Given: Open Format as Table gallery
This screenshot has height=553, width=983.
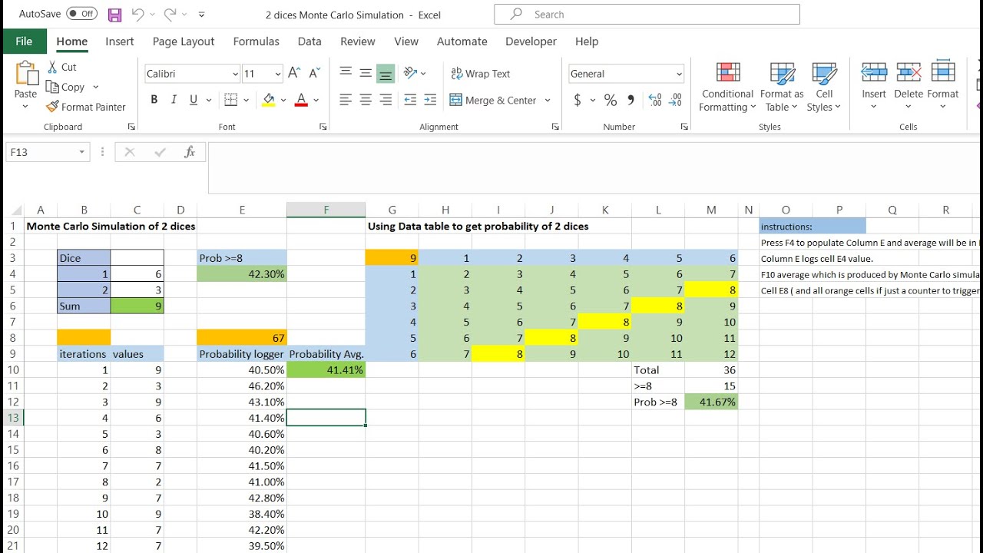Looking at the screenshot, I should click(x=782, y=87).
